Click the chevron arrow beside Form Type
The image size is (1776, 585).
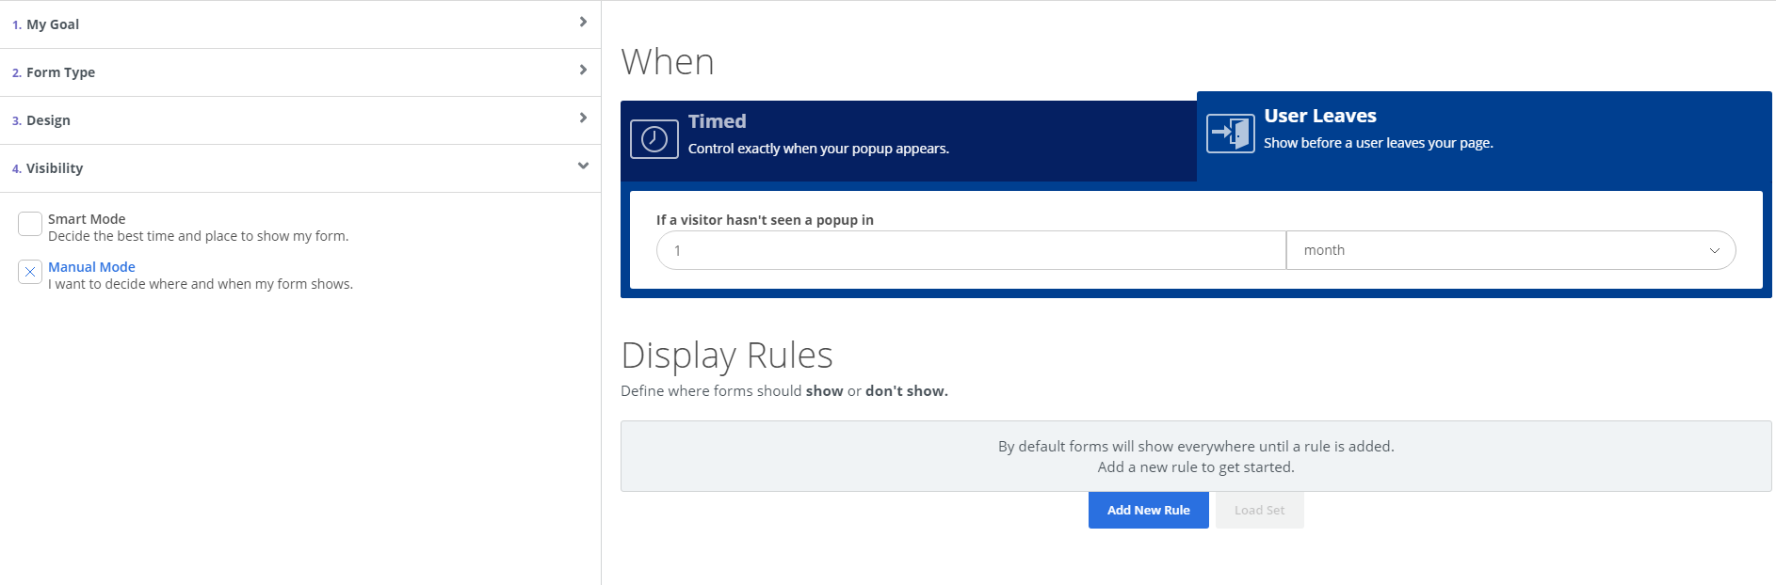coord(583,70)
